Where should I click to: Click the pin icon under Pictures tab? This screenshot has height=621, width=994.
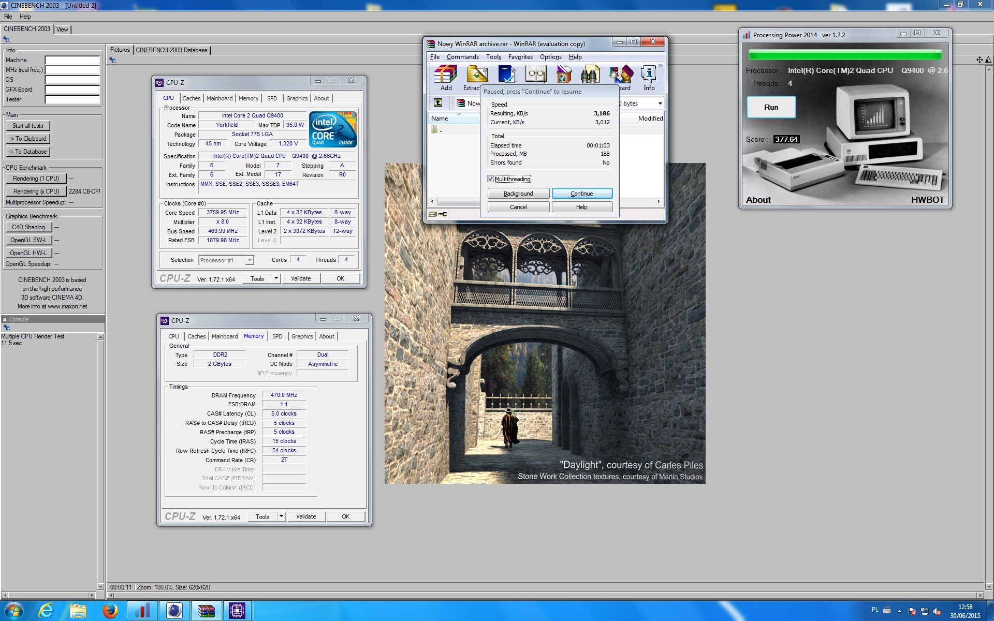112,60
